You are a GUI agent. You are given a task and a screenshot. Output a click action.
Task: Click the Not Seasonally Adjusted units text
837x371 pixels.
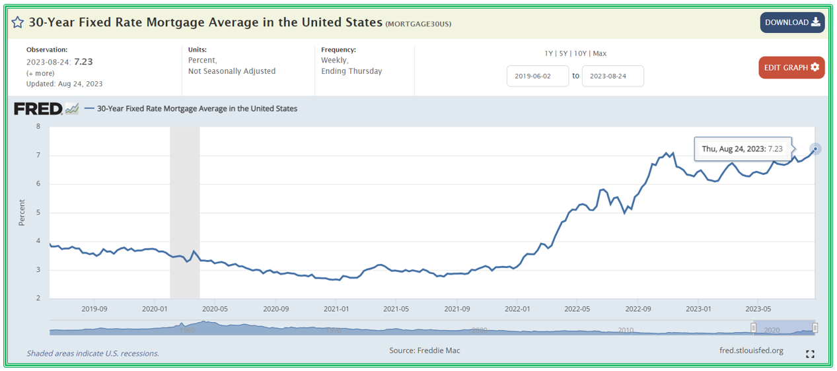click(232, 71)
